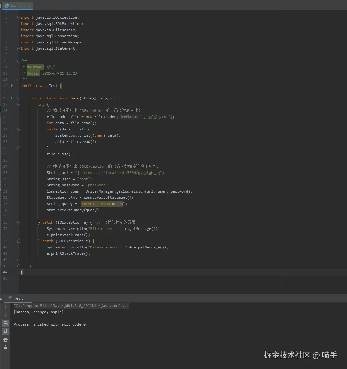Click the "root" user string
This screenshot has height=369, width=347.
84,179
